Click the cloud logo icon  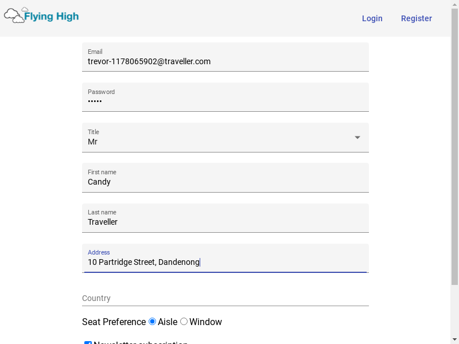click(14, 15)
